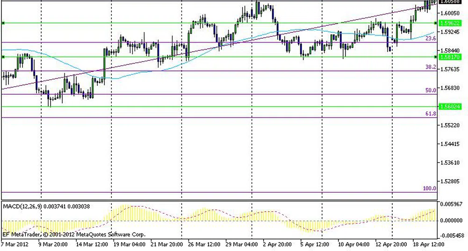Click the 1.52805 value on price scale
The width and height of the screenshot is (468, 251).
click(x=451, y=181)
